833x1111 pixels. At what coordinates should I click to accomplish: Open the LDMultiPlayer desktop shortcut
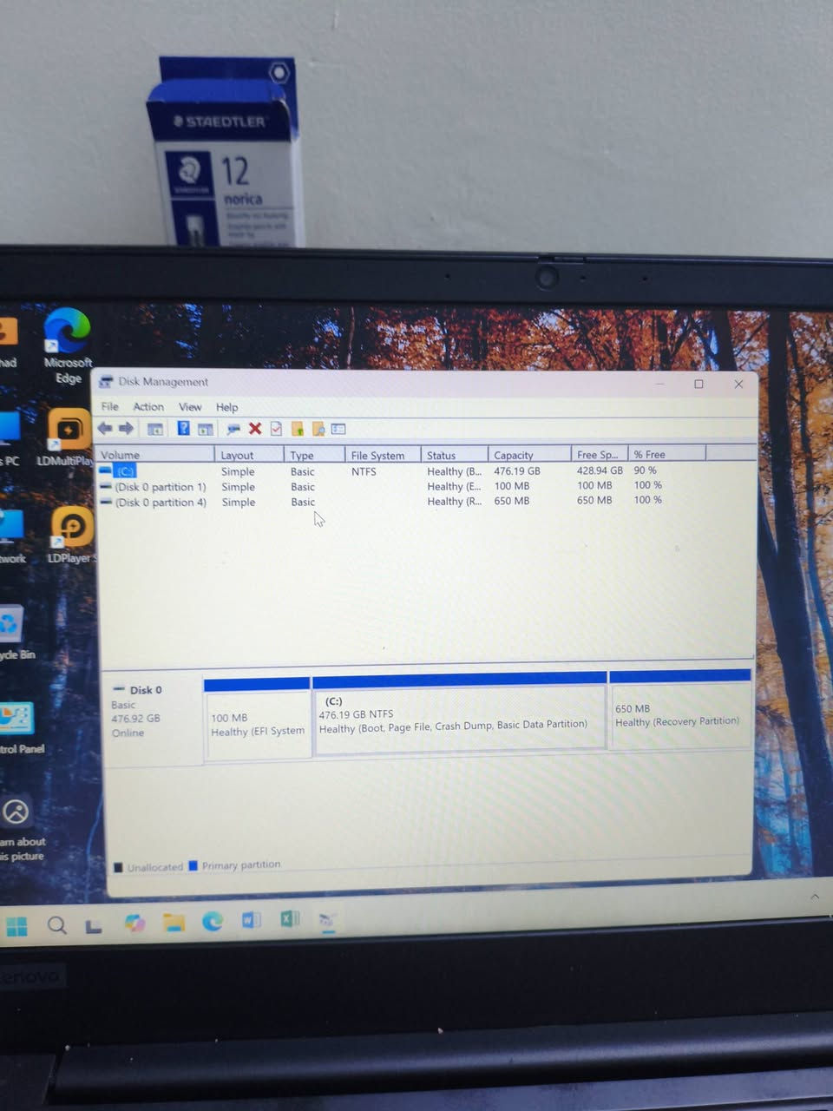coord(68,437)
